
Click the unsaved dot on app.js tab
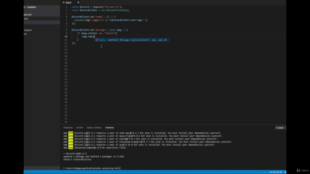coord(78,2)
